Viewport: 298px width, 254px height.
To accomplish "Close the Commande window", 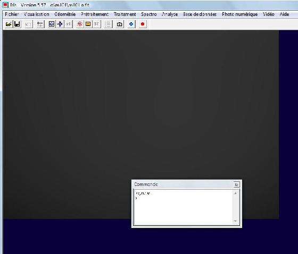I will 236,184.
